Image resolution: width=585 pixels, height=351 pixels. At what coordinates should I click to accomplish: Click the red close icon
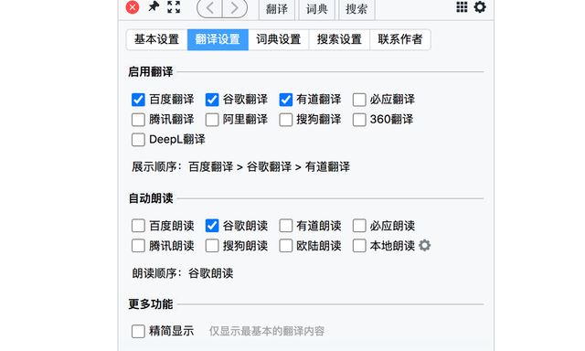pos(133,7)
